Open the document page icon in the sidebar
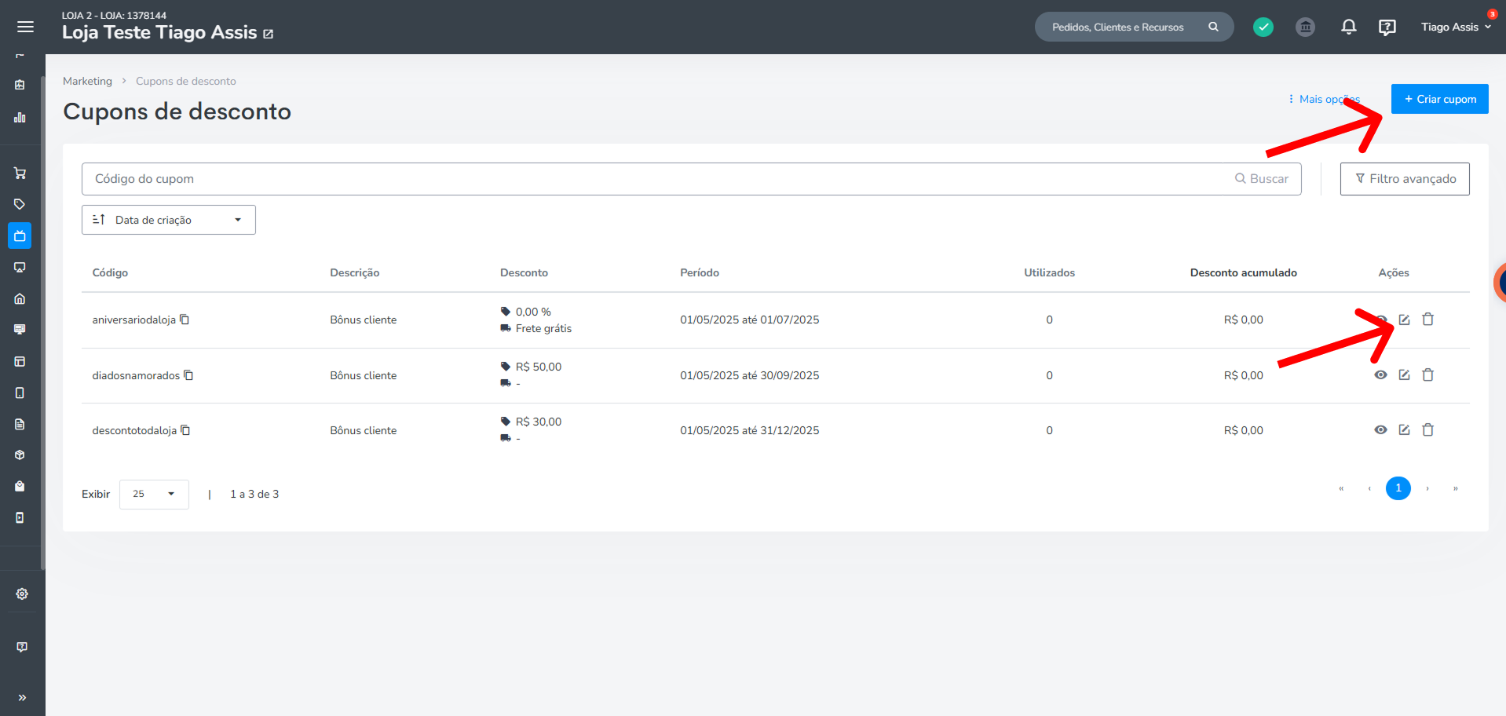Viewport: 1506px width, 716px height. click(20, 424)
